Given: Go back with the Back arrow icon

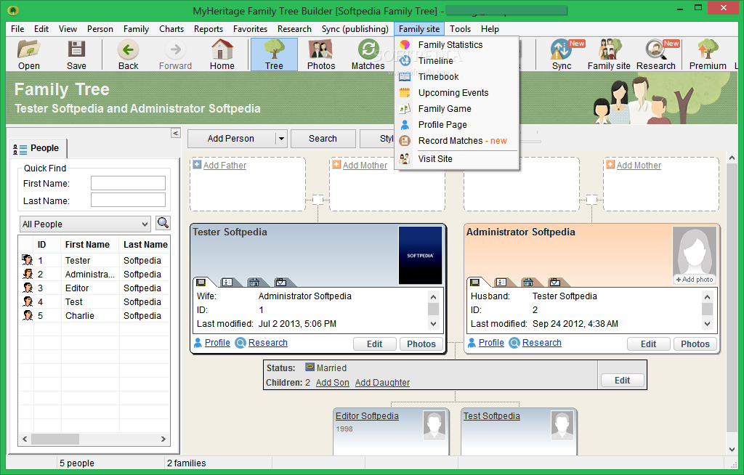Looking at the screenshot, I should [x=128, y=55].
